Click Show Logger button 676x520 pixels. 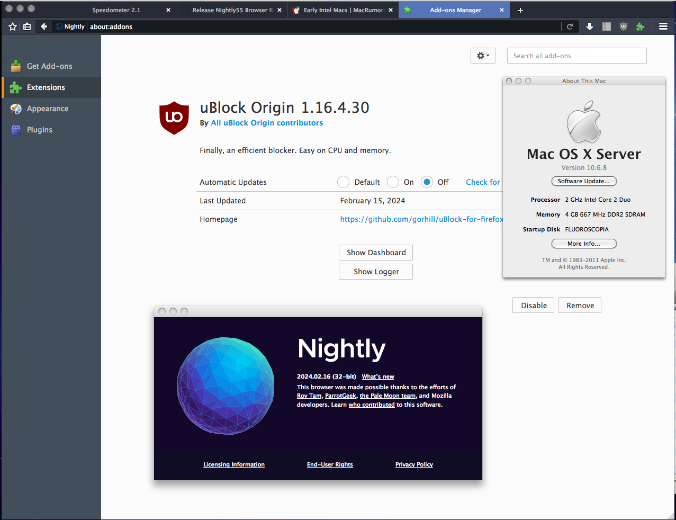376,272
